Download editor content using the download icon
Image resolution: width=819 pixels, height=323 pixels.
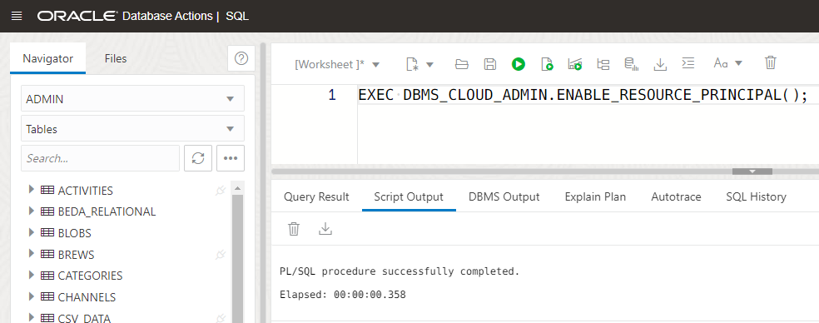point(660,64)
